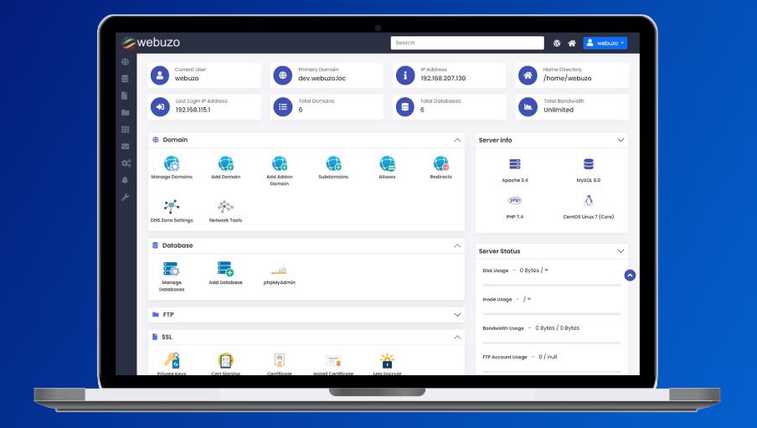757x428 pixels.
Task: Click the bell icon in left sidebar
Action: [x=125, y=180]
